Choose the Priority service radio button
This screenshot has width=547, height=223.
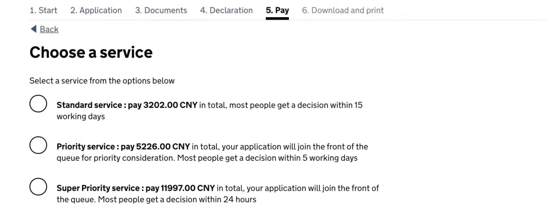[x=38, y=145]
